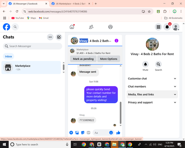Click the 7733009822 message bubble
Viewport: 185px width, 148px height.
tap(87, 120)
